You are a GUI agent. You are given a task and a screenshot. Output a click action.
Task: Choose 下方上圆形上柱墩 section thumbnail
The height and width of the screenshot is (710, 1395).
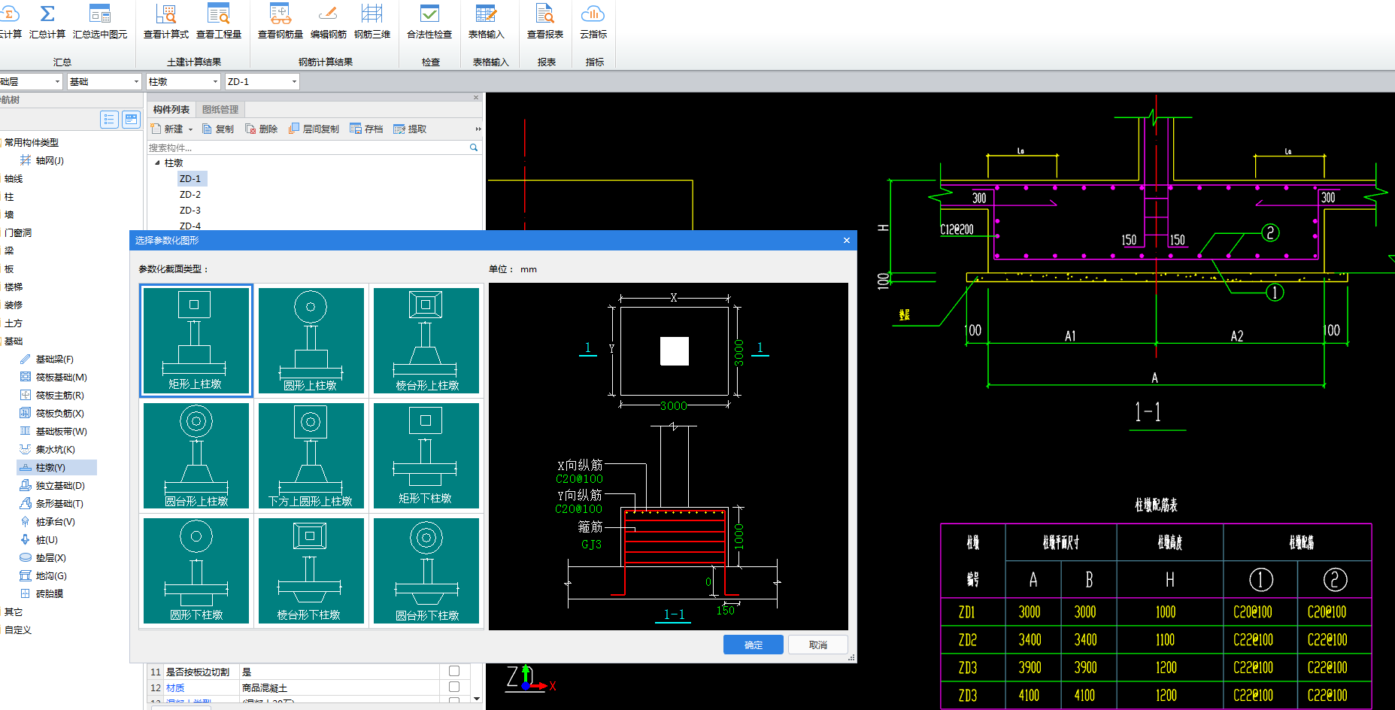click(311, 456)
